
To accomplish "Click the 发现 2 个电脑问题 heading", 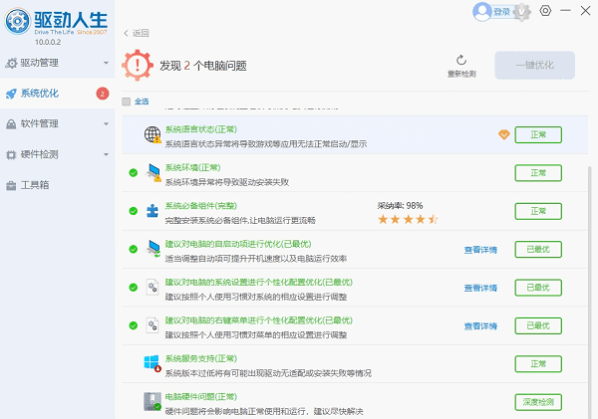I will [x=203, y=66].
